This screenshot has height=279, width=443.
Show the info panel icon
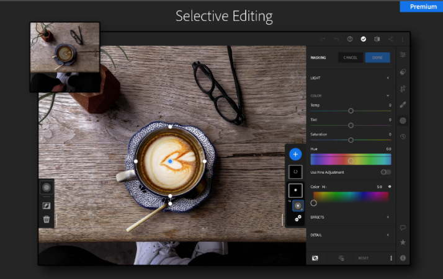pyautogui.click(x=403, y=257)
